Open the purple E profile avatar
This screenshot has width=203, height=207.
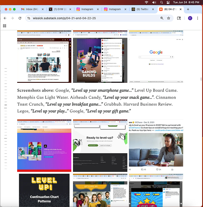coord(190,18)
